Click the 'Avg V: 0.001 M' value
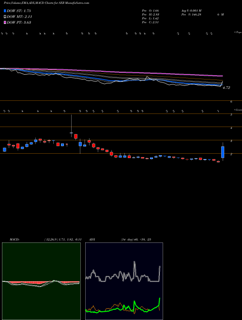The height and width of the screenshot is (320, 242). point(191,10)
